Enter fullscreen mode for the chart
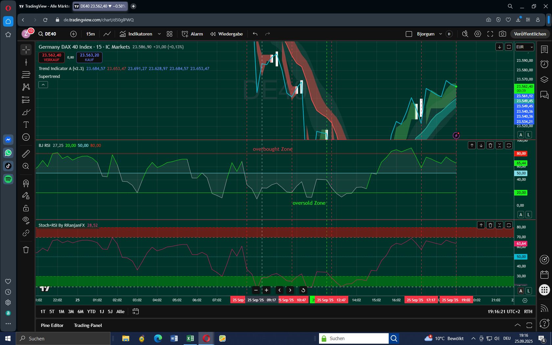Viewport: 552px width, 345px height. point(490,34)
